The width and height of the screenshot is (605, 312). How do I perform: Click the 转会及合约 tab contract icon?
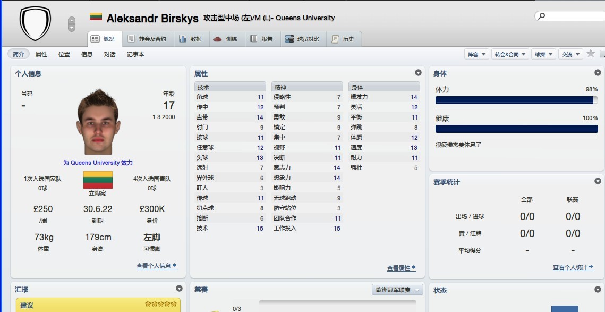pyautogui.click(x=131, y=39)
